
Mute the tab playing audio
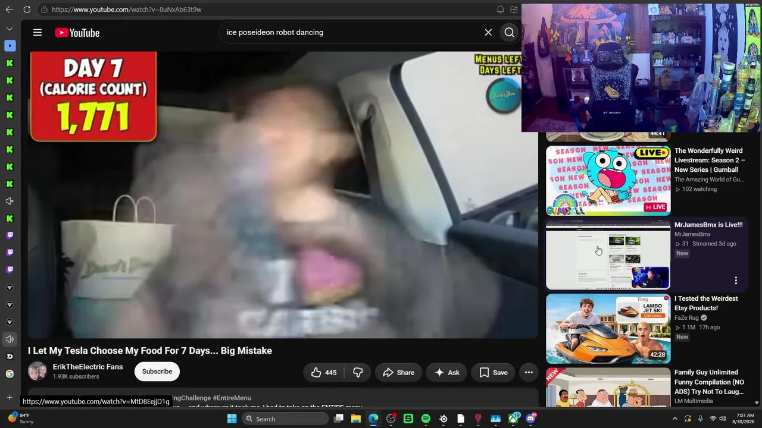(x=10, y=339)
